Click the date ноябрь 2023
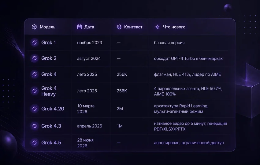The image size is (260, 165). [x=90, y=43]
